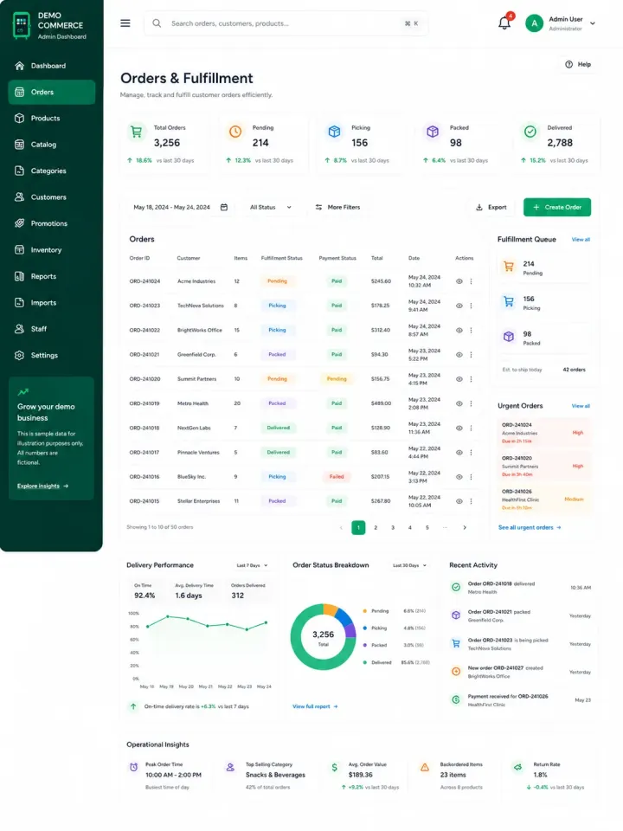623x831 pixels.
Task: Open kebab menu for ORD-241020
Action: [471, 379]
